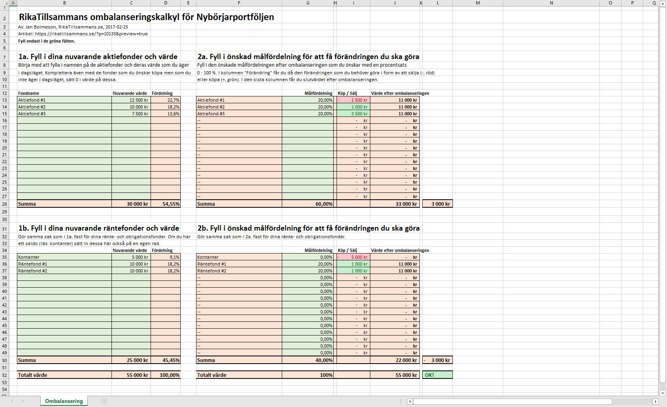Click the Kontanter value cell 5 000 kr
Viewport: 667px width, 407px height.
pos(131,257)
